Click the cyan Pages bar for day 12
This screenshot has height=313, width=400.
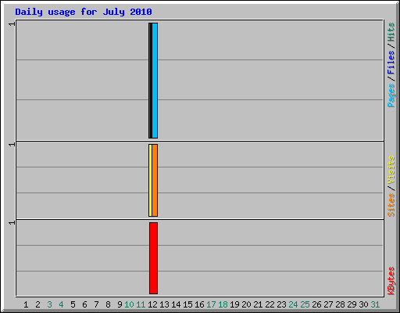click(x=155, y=81)
